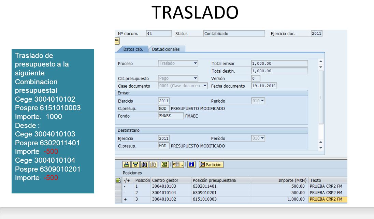Click cell 3004010103 in Centro gestor
The width and height of the screenshot is (374, 219).
coord(171,186)
